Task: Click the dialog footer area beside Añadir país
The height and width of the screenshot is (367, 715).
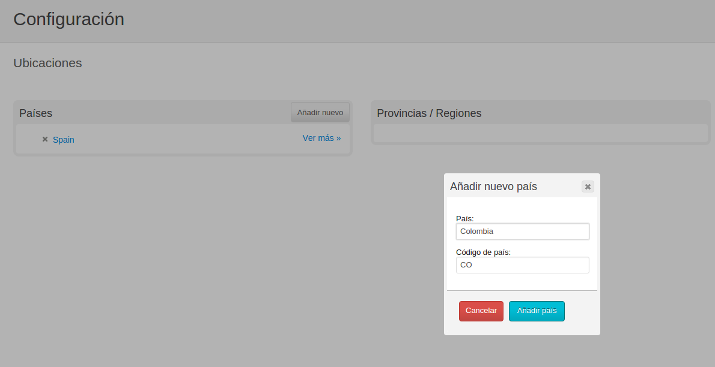Action: [x=580, y=311]
